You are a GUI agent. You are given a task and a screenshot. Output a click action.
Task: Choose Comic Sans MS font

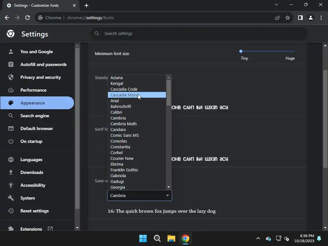click(137, 135)
